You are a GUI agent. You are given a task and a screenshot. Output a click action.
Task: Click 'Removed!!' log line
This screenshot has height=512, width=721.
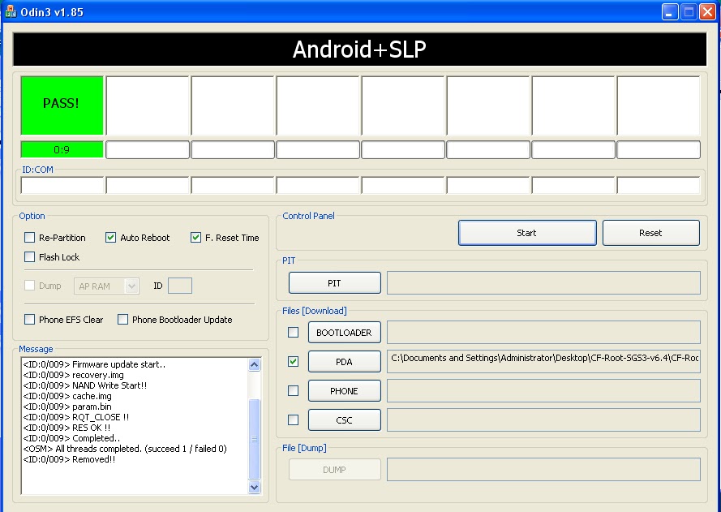[x=70, y=459]
